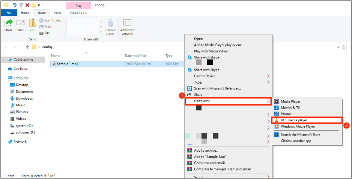Click the Email icon in ribbon

[20, 25]
